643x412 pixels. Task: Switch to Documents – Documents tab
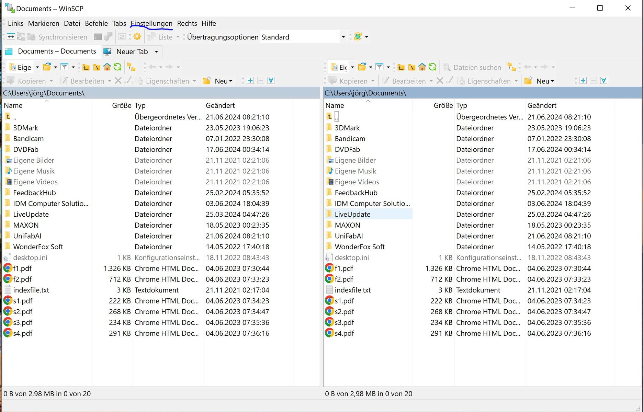[x=52, y=51]
